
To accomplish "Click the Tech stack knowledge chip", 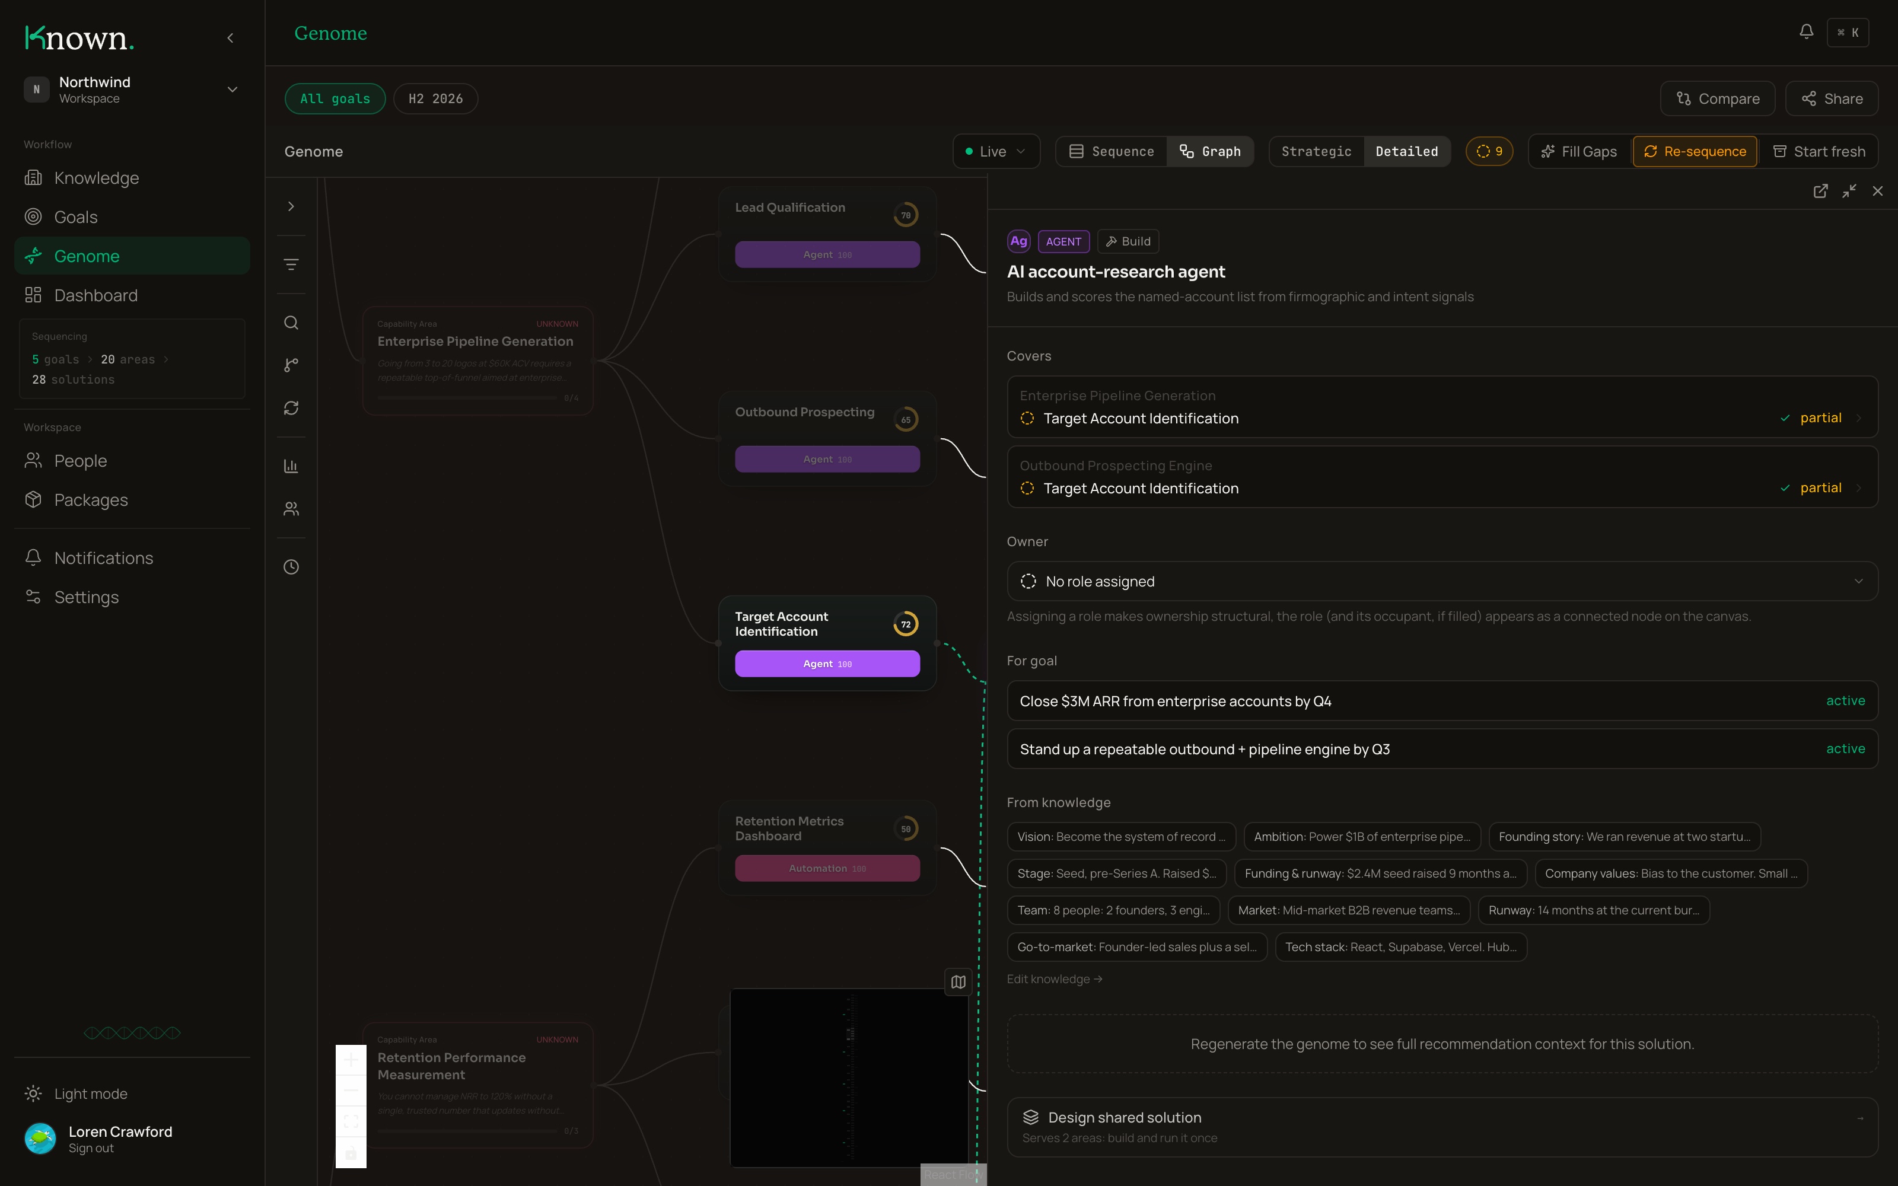I will [x=1401, y=947].
